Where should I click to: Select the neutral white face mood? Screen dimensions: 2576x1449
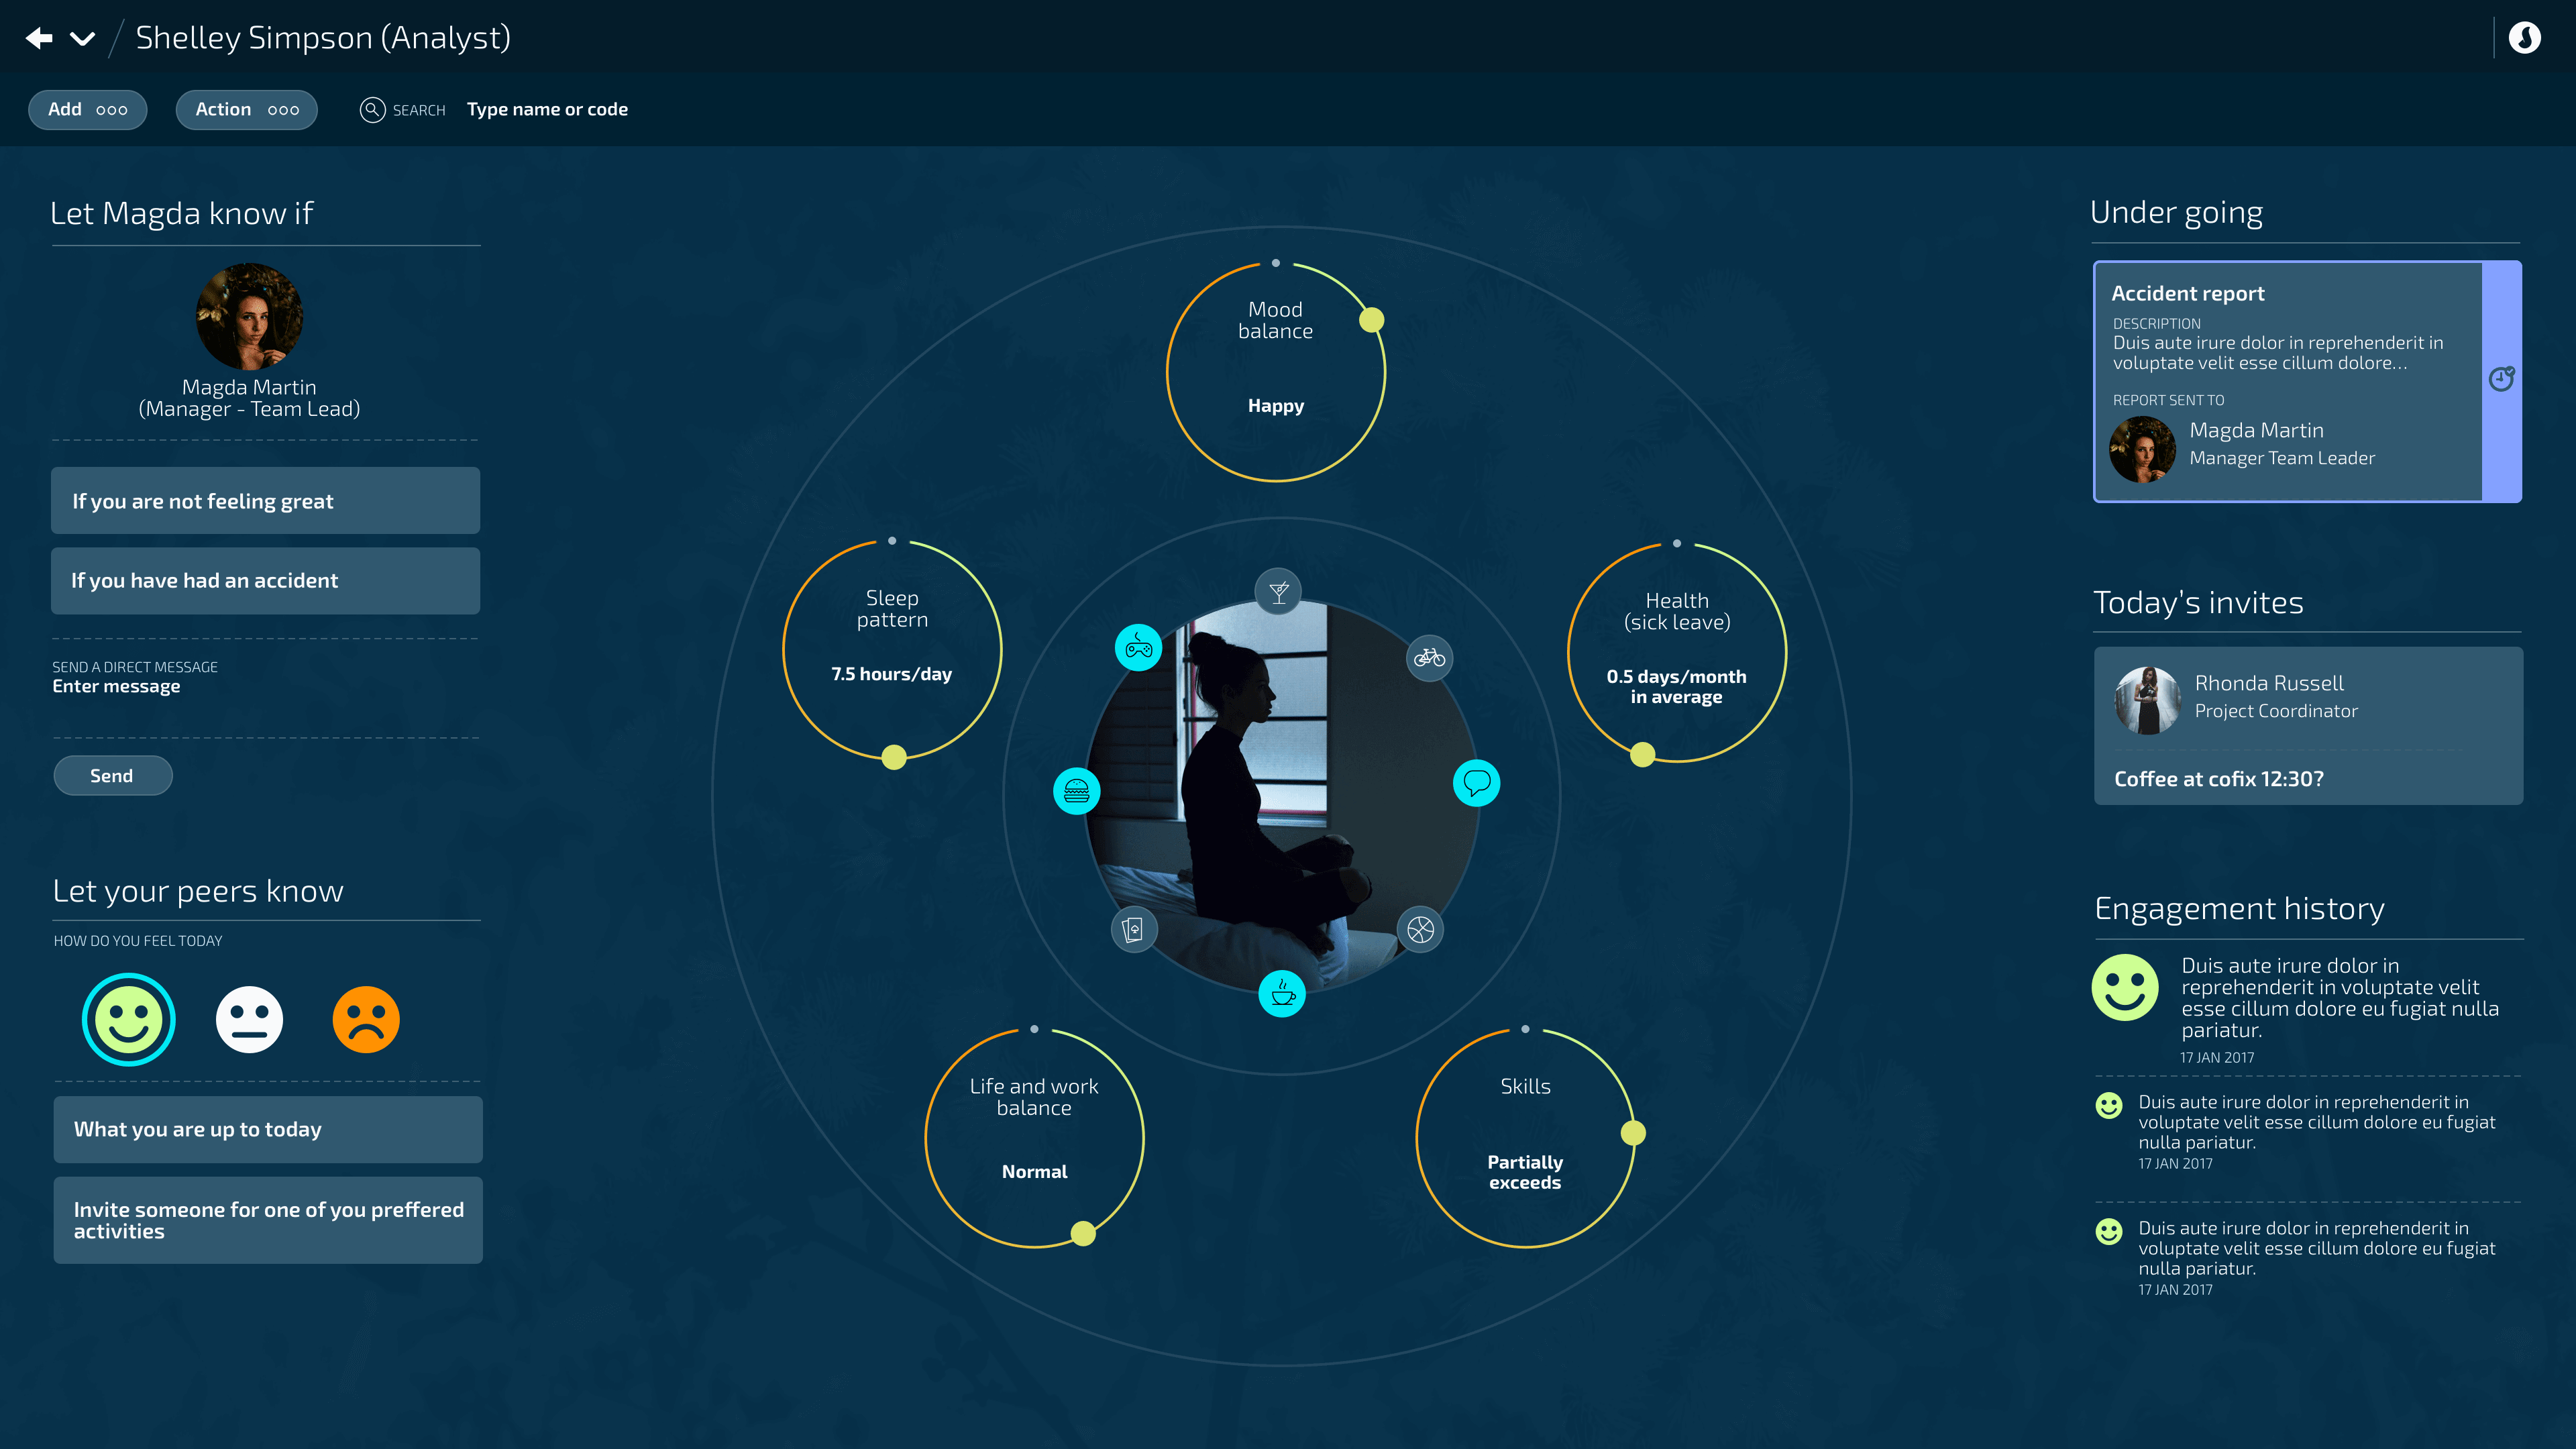[x=249, y=1019]
